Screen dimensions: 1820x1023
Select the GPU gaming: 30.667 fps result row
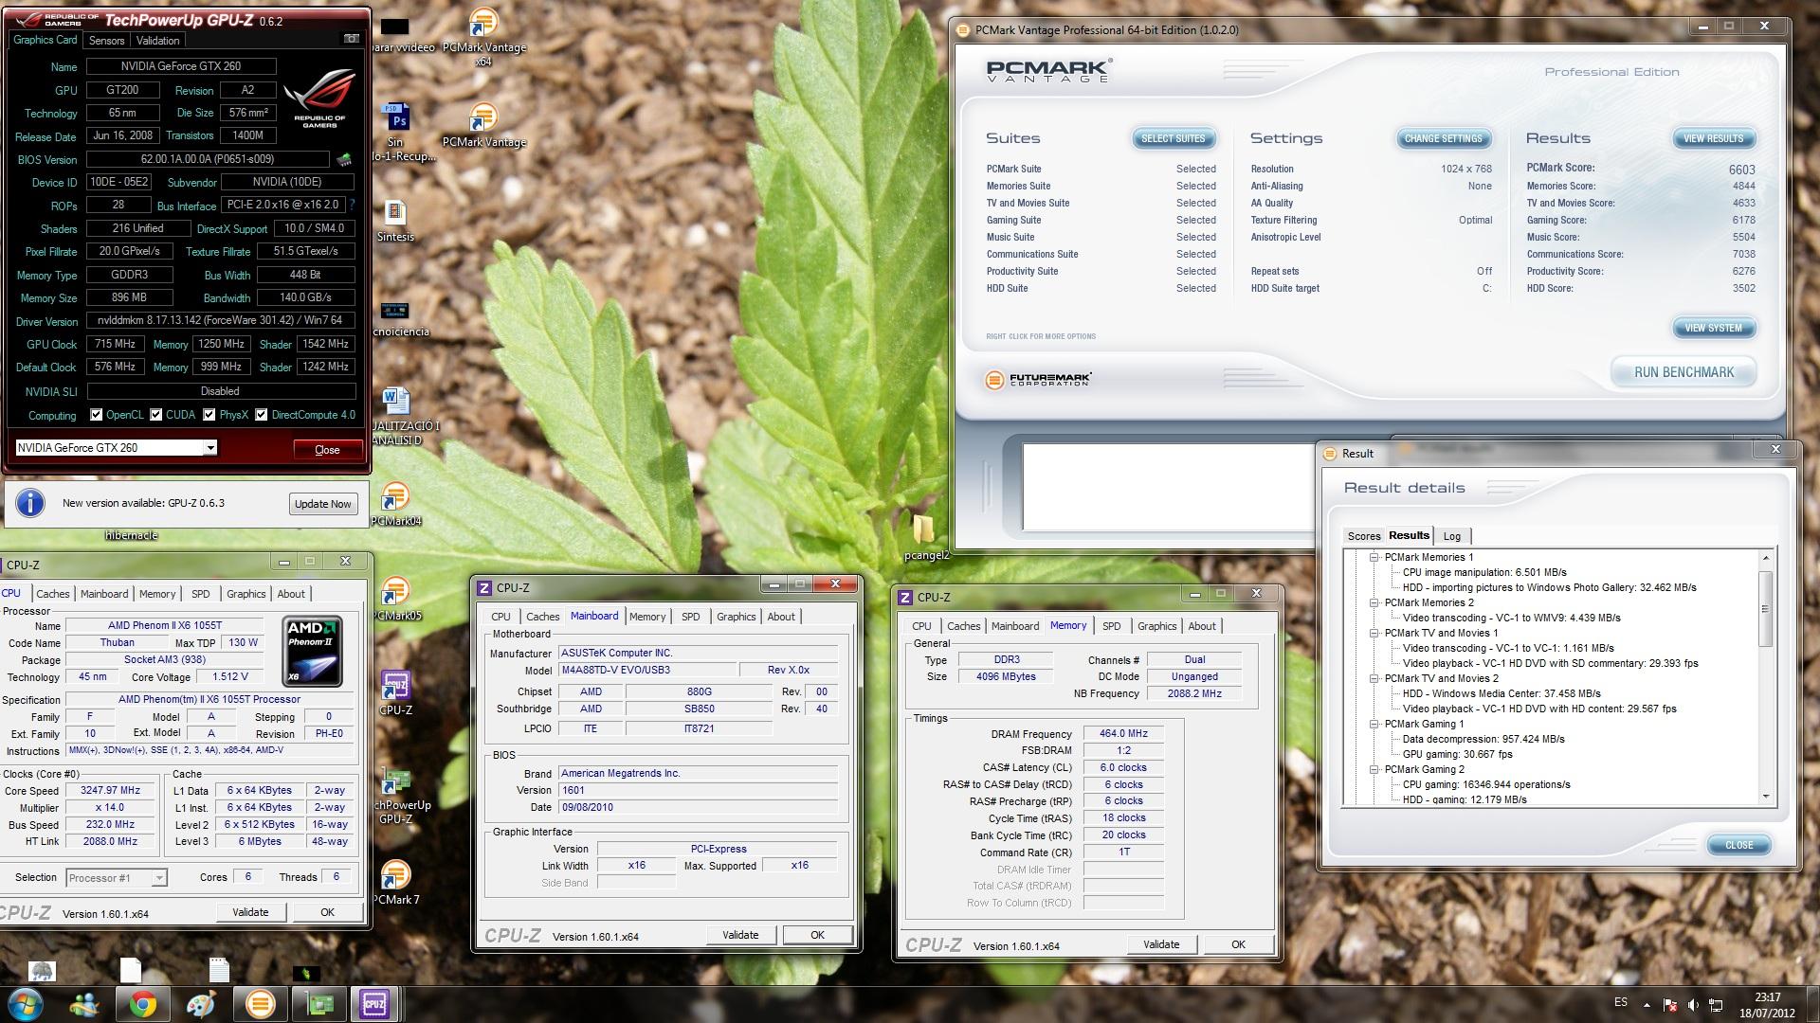click(1457, 754)
